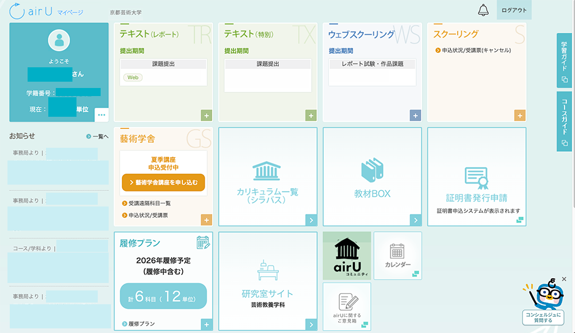Open ウェブスクーリング card title
The width and height of the screenshot is (575, 333).
click(x=361, y=35)
